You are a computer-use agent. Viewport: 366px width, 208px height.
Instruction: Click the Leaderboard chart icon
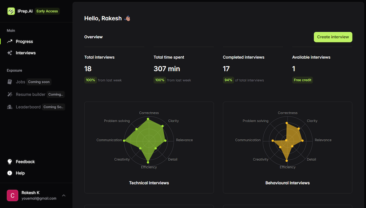click(x=10, y=107)
